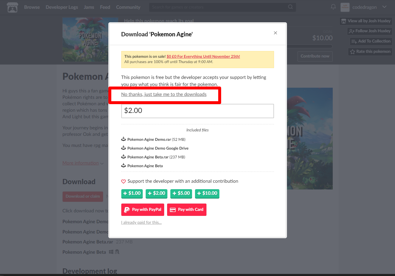Click the download icon beside Pokemon Agine Beta

[123, 165]
